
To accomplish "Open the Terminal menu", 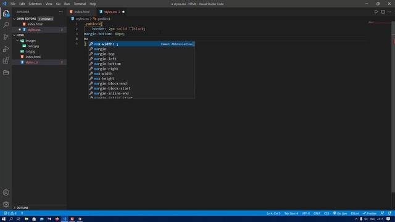I will click(x=80, y=4).
